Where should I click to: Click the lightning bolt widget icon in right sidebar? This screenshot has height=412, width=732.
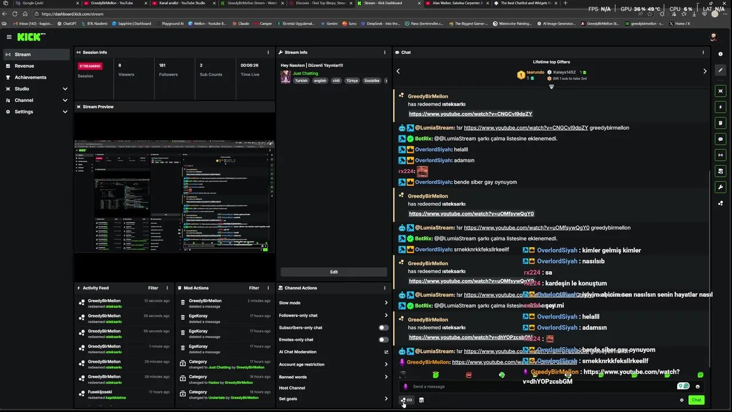pyautogui.click(x=721, y=107)
